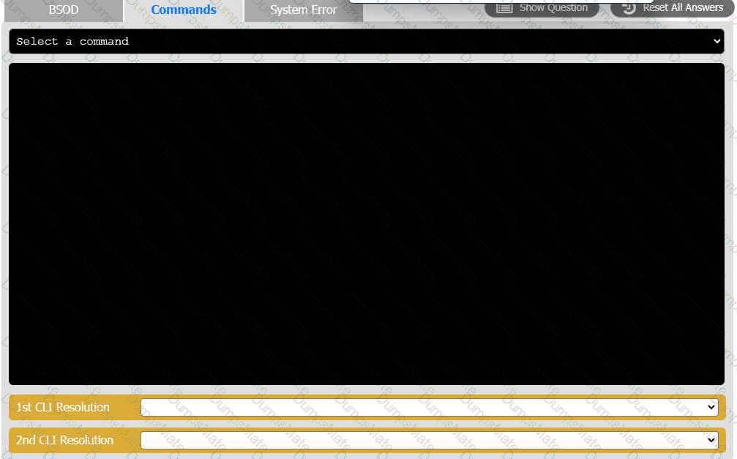Expand the 2nd CLI Resolution dropdown

428,440
